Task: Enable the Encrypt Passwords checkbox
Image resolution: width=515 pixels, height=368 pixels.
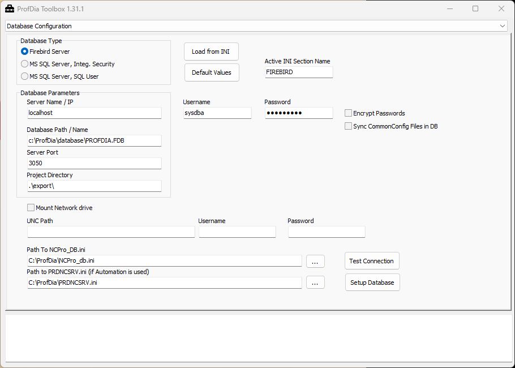Action: click(x=349, y=113)
